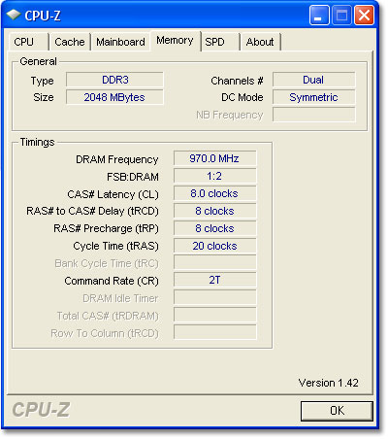This screenshot has width=388, height=439.
Task: Select the Symmetric DC Mode field
Action: click(x=313, y=97)
